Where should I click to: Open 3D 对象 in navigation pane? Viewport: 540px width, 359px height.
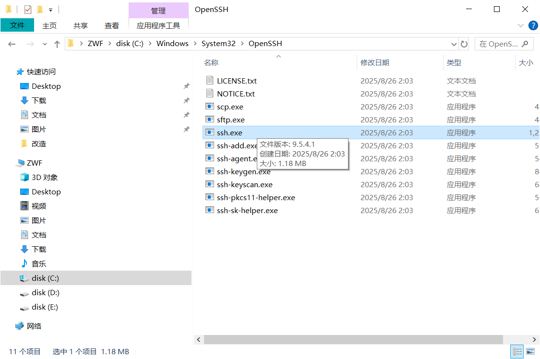click(x=45, y=177)
